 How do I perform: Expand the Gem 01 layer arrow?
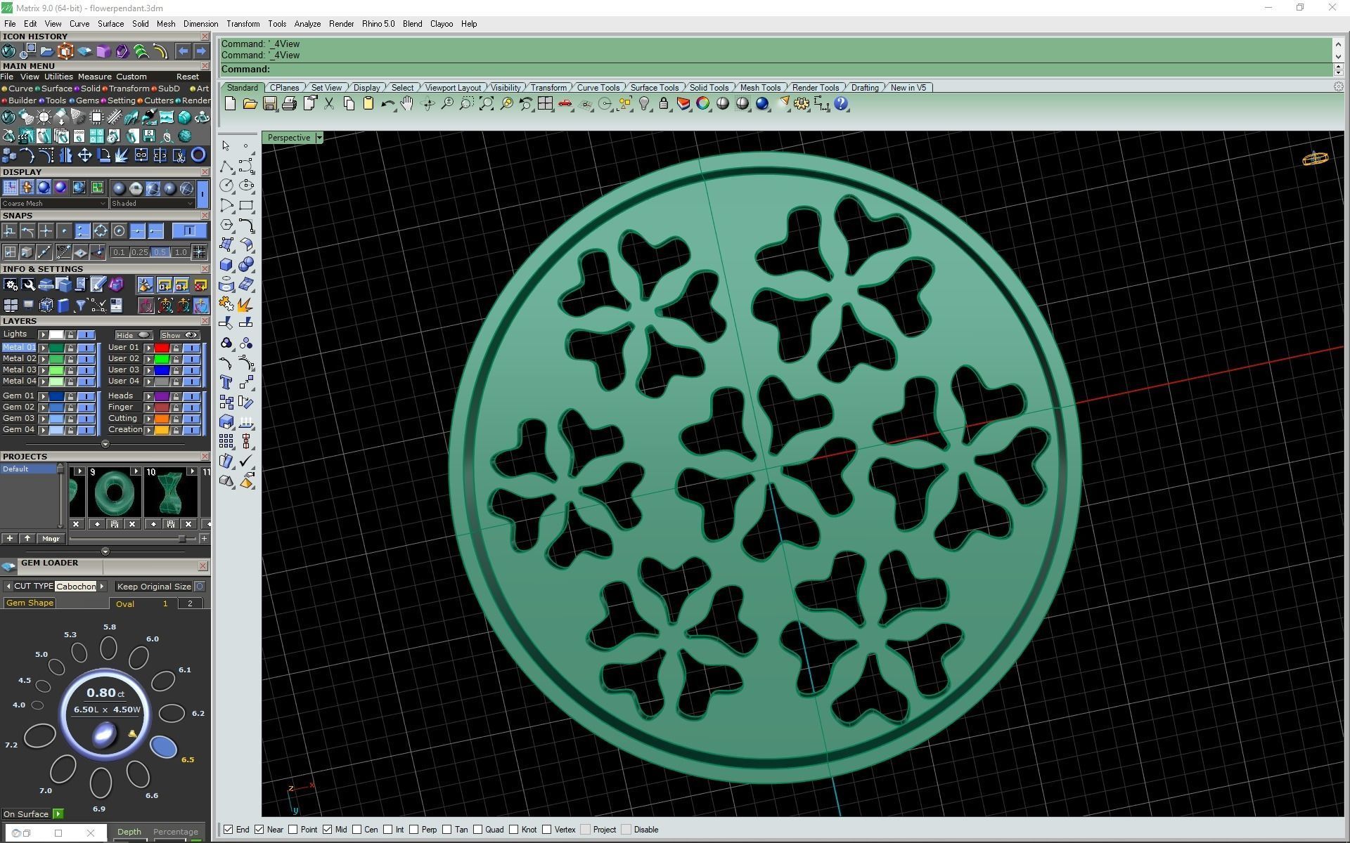pos(43,396)
